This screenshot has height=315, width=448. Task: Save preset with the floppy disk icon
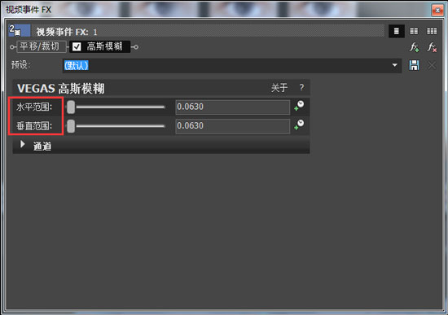tap(414, 65)
